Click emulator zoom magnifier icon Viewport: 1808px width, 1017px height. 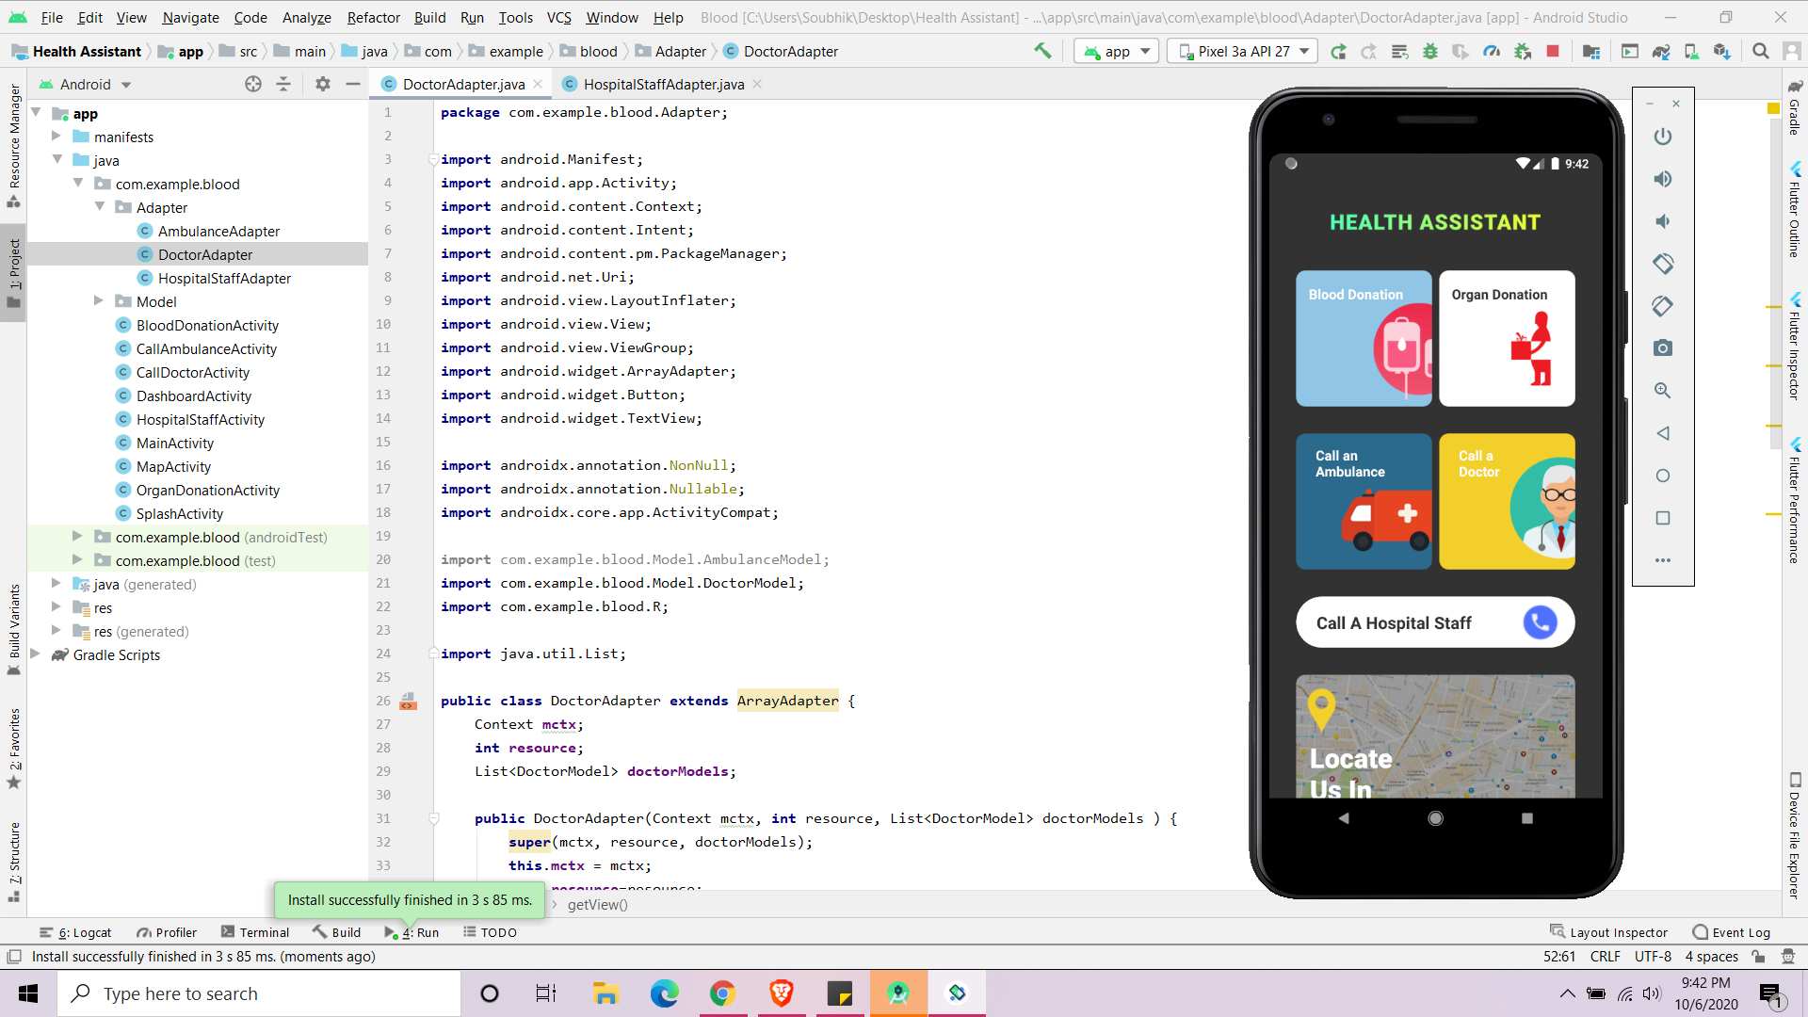tap(1663, 390)
